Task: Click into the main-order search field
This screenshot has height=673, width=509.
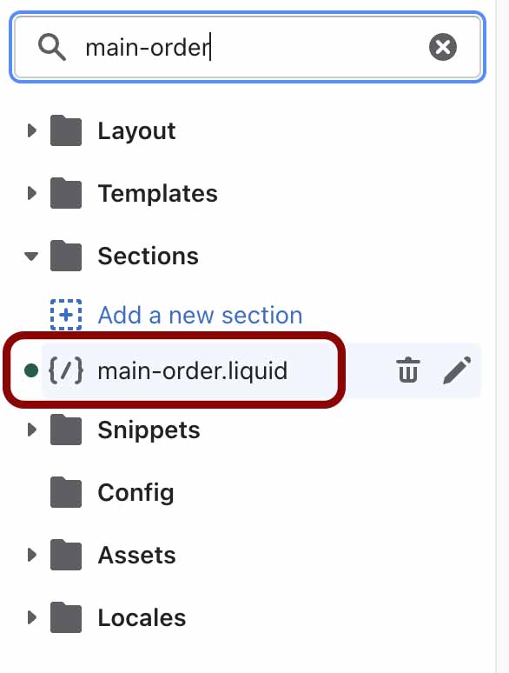Action: (x=248, y=47)
